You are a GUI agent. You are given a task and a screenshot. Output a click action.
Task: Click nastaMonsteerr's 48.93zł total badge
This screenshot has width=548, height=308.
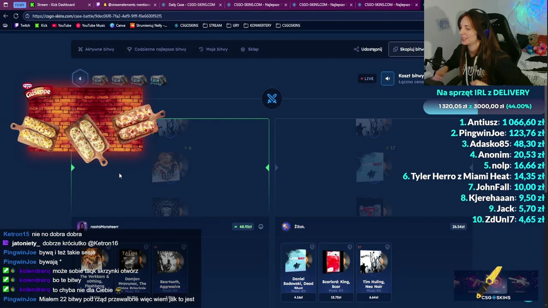[x=243, y=227]
